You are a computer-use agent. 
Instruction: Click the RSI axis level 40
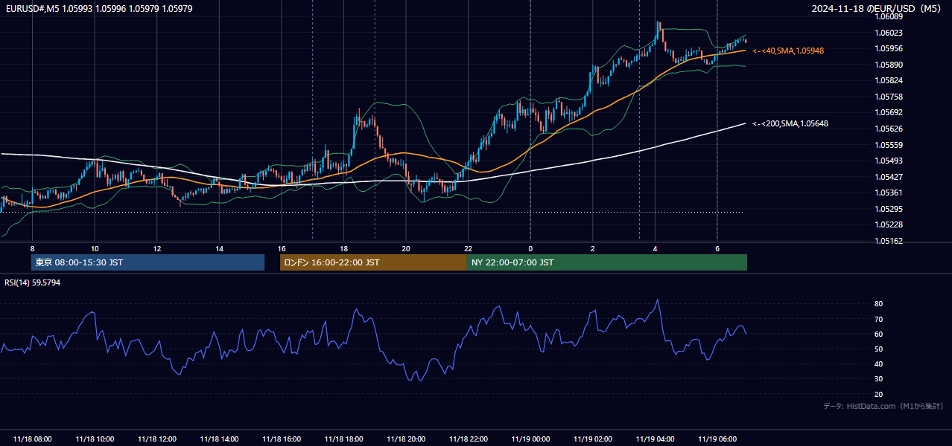[878, 363]
